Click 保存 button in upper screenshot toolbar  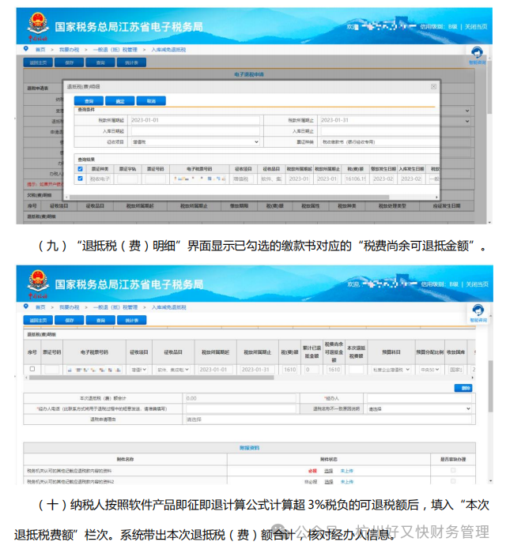coord(69,62)
